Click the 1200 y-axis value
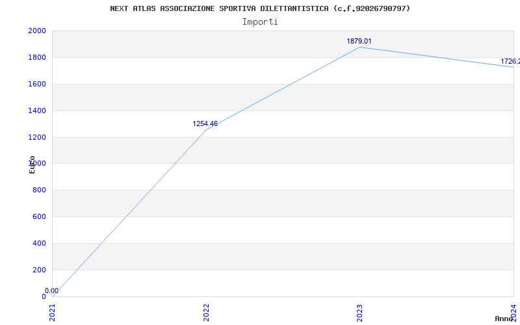The height and width of the screenshot is (325, 520). (x=37, y=137)
